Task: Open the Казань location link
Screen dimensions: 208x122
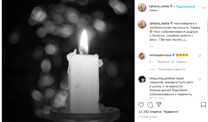Action: (x=153, y=10)
